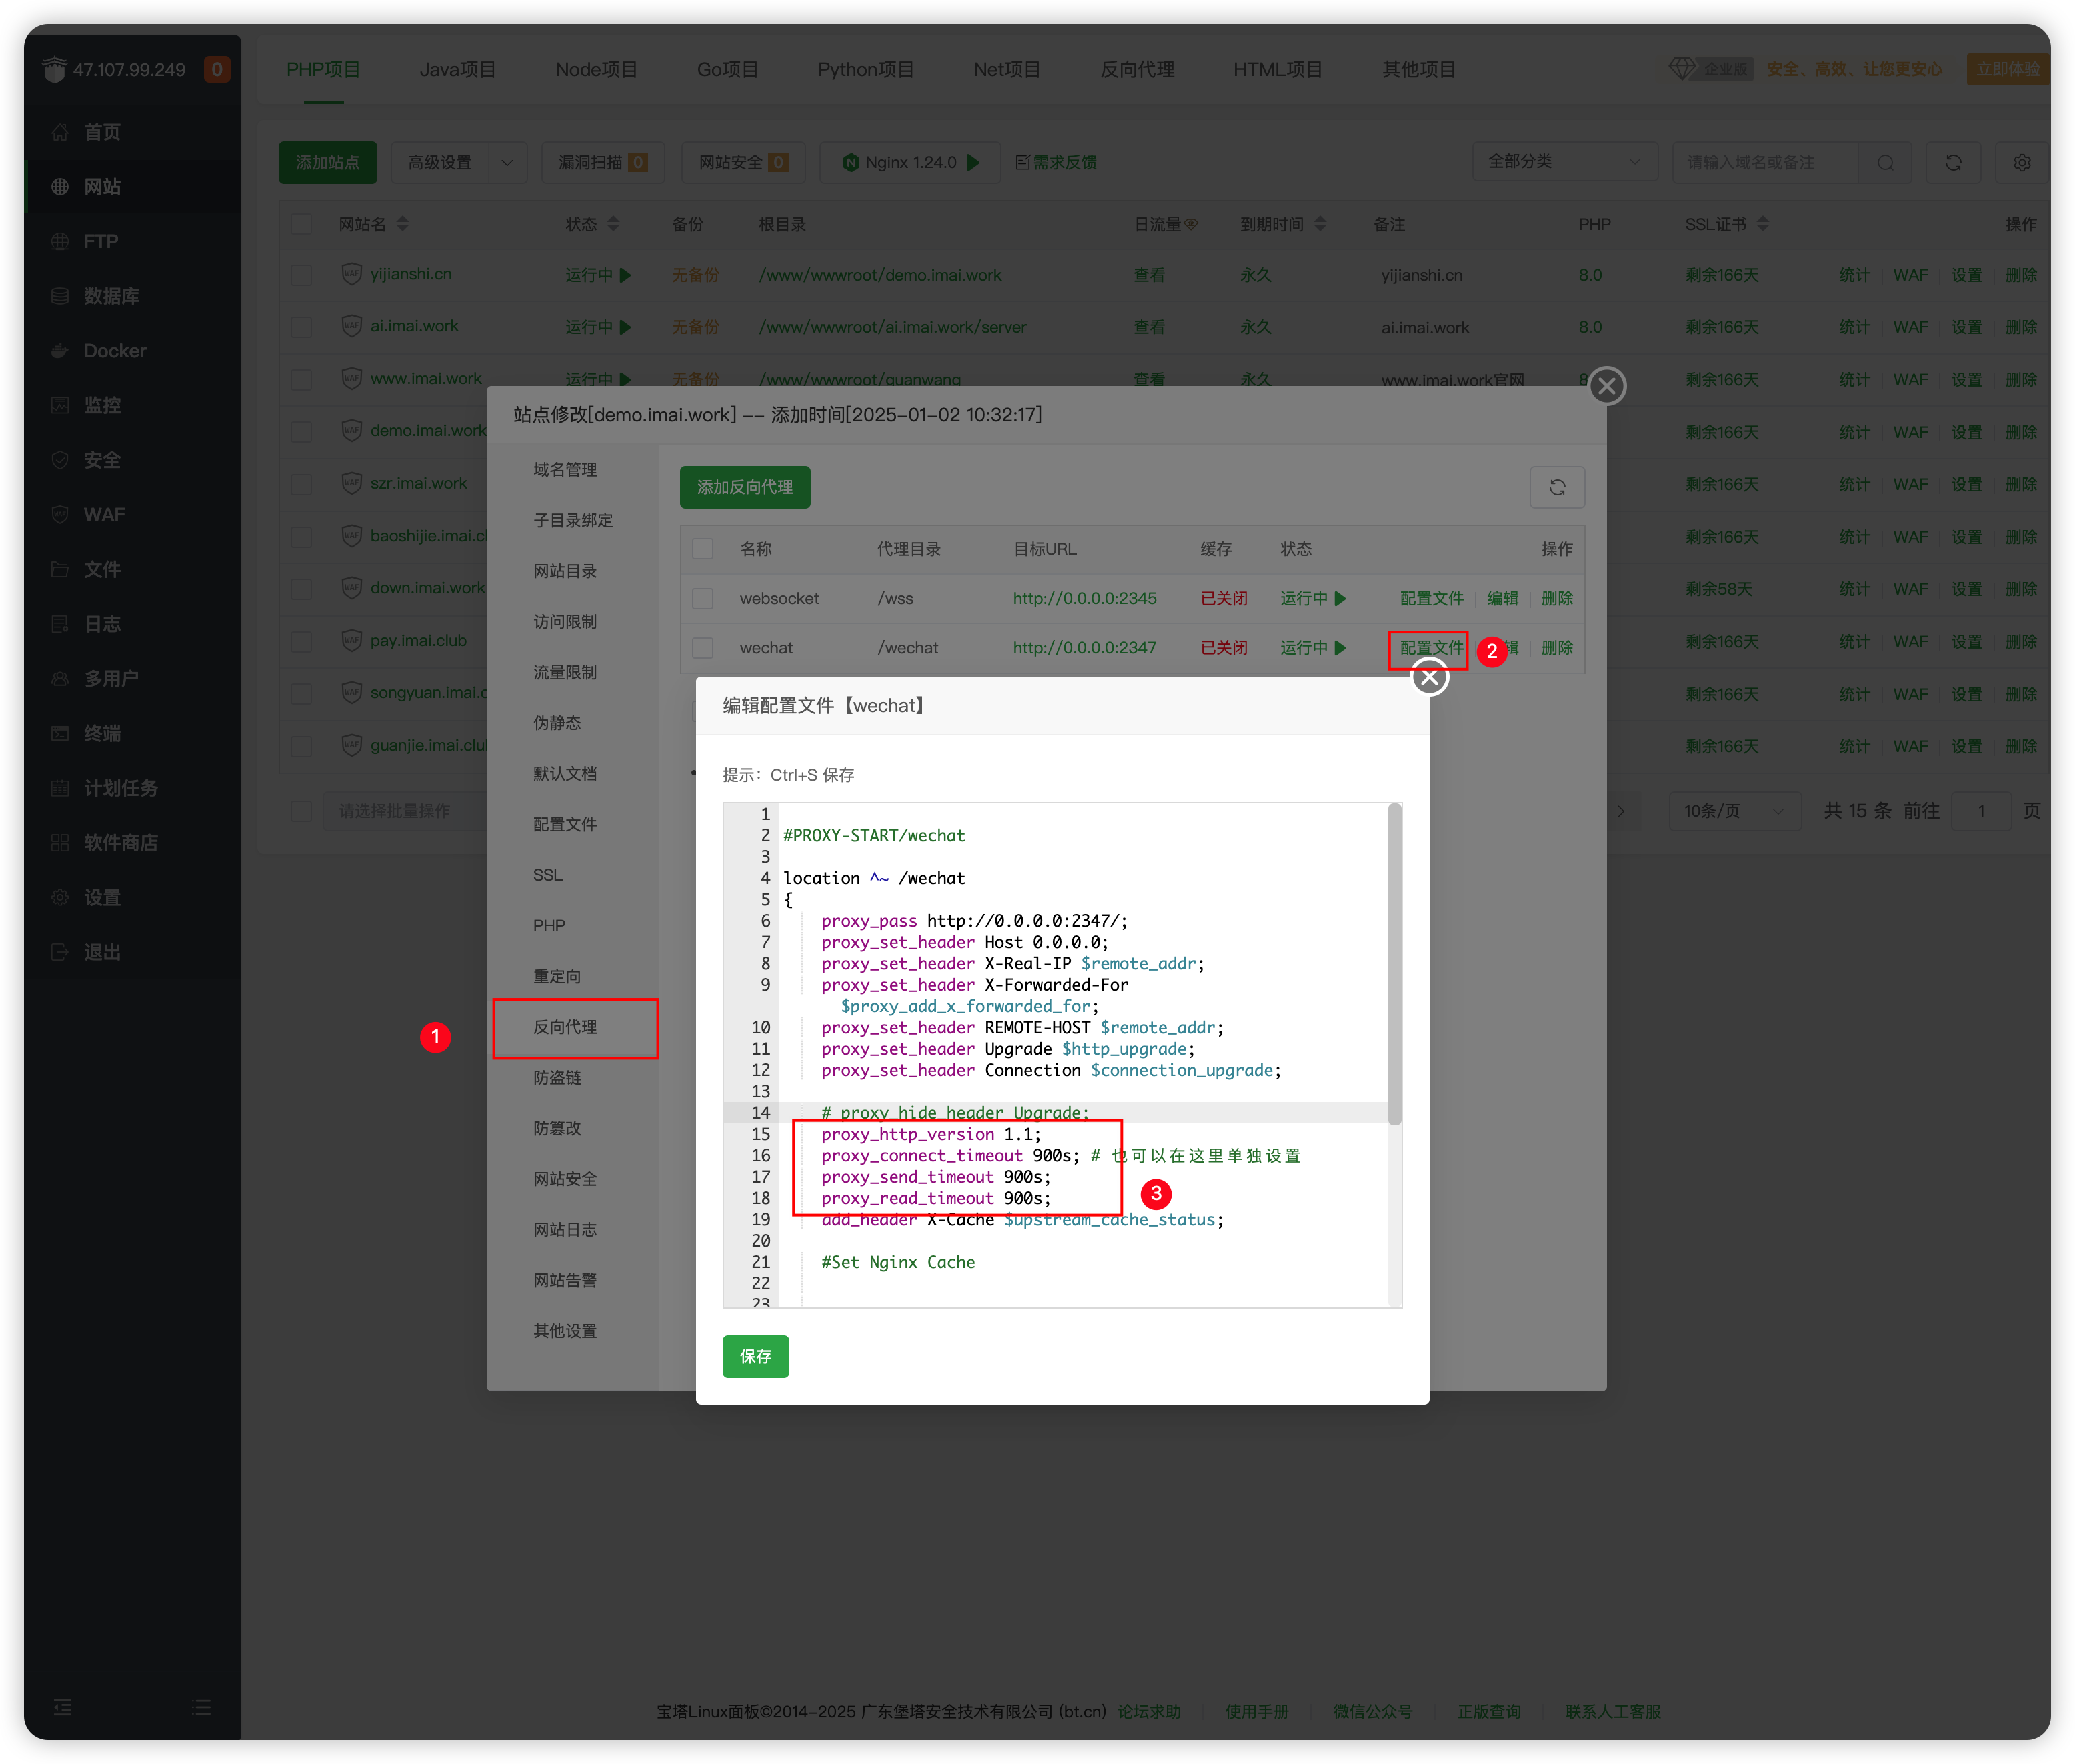Click the 添加反向代理 button
Screen dimensions: 2075x1764
pos(744,487)
